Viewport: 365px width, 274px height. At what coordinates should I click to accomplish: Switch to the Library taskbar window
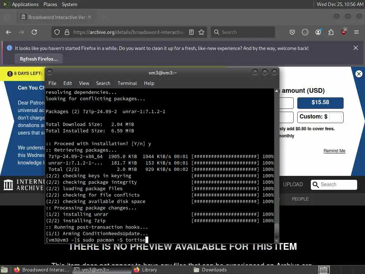click(x=161, y=270)
